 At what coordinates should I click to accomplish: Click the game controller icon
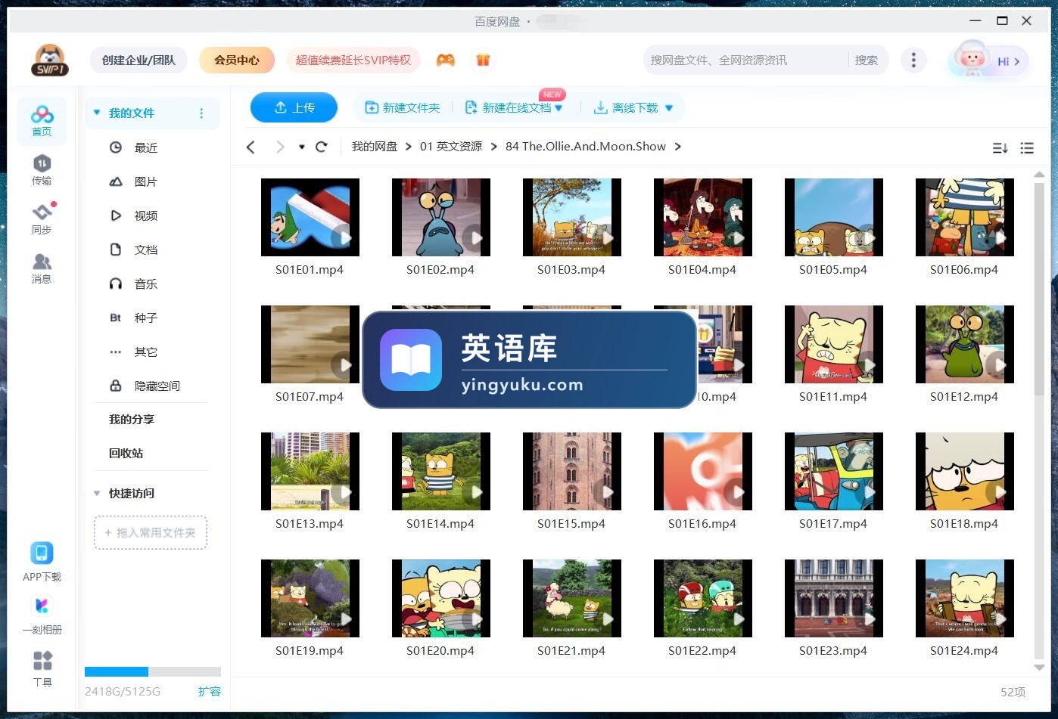[446, 60]
